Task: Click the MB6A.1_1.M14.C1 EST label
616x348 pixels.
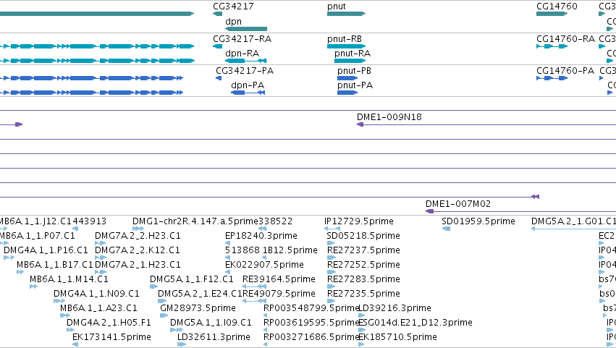Action: click(x=69, y=279)
